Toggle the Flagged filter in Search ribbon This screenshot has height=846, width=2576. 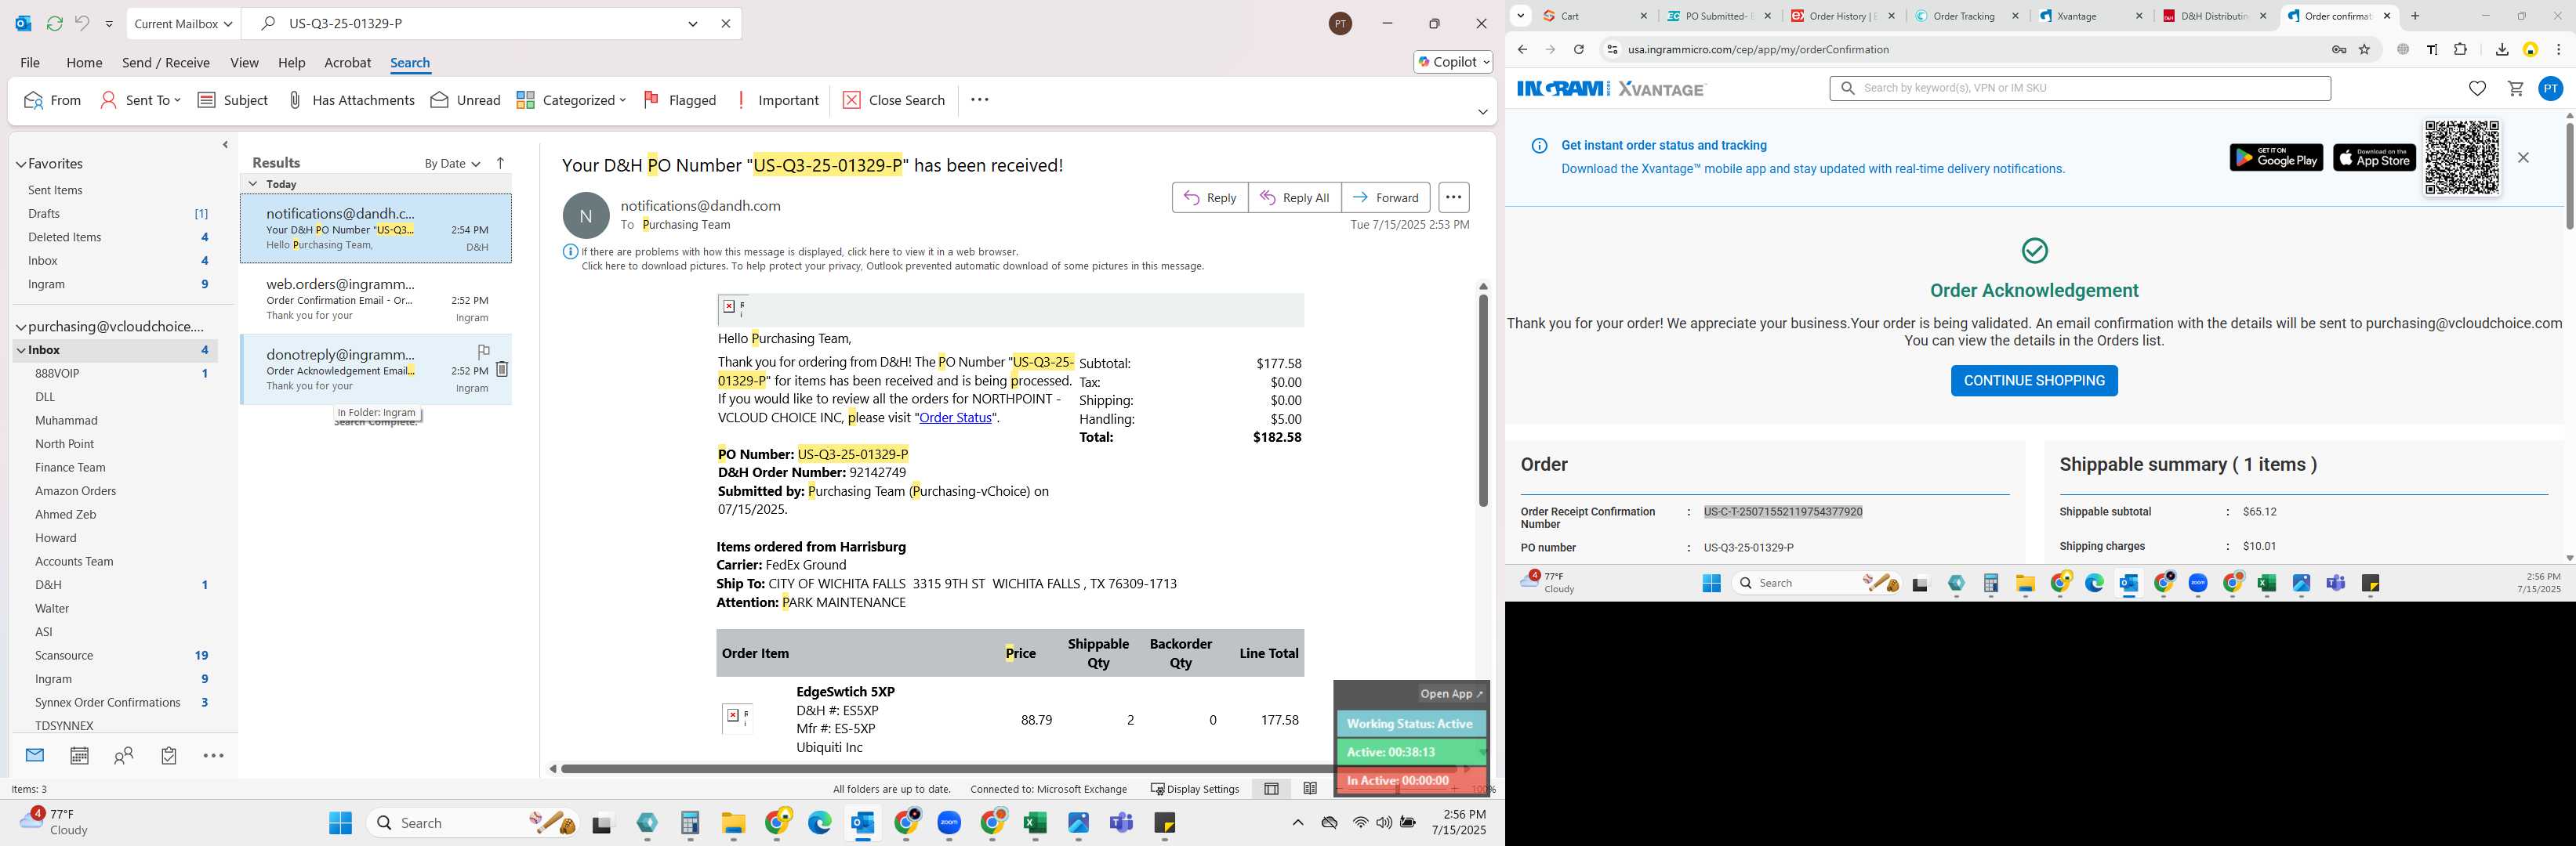[x=679, y=100]
